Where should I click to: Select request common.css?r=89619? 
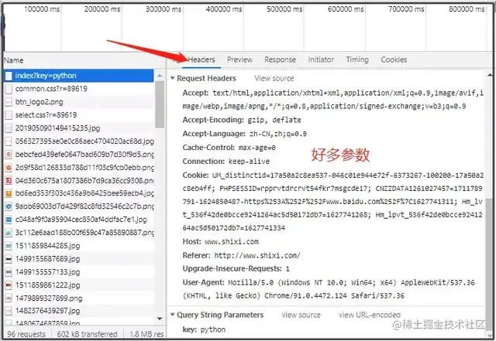79,89
